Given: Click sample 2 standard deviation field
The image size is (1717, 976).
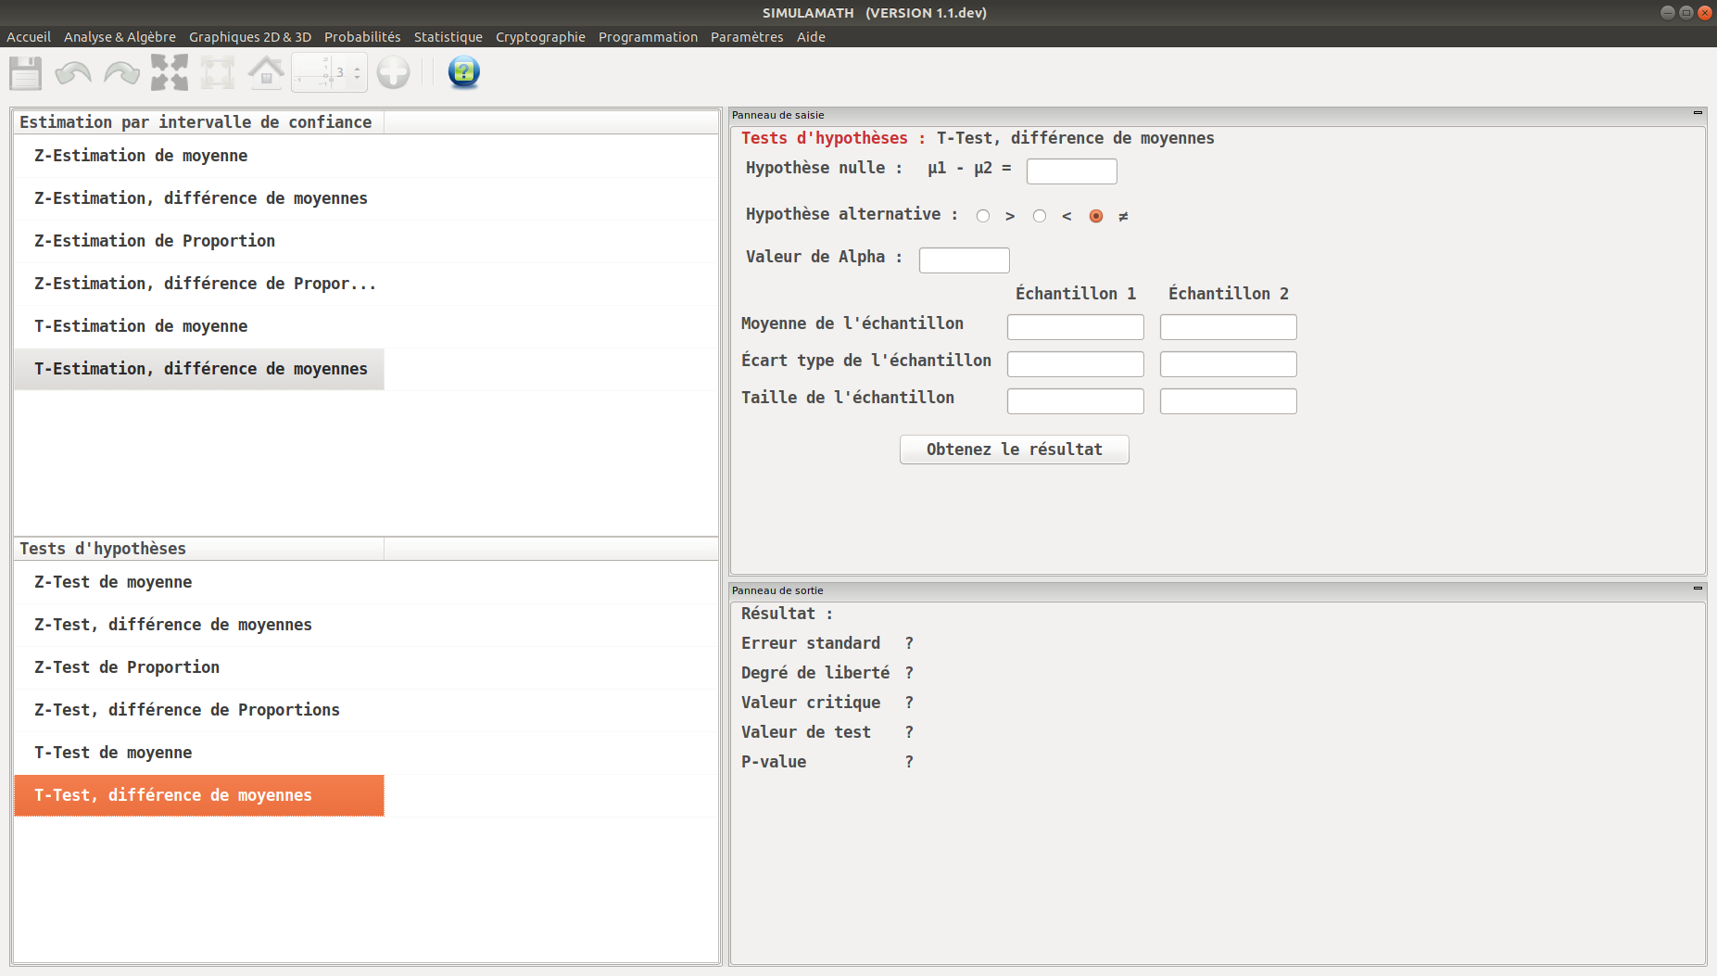Looking at the screenshot, I should coord(1228,364).
